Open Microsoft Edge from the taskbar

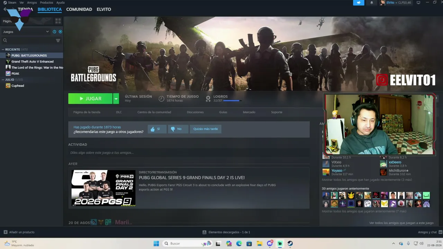[239, 243]
